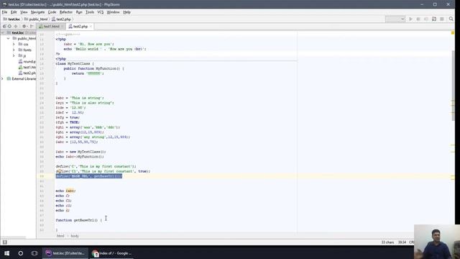Select the css folder in project tree
460x259 pixels.
[x=23, y=45]
